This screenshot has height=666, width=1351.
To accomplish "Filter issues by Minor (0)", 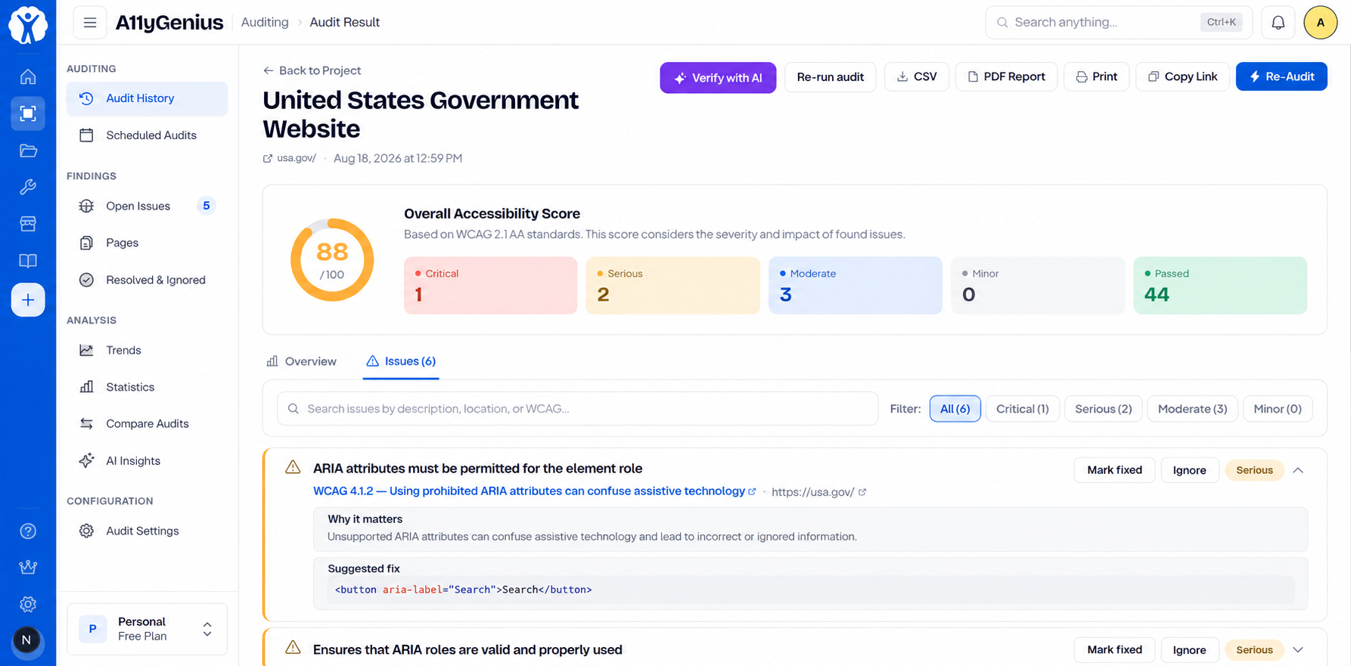I will pos(1278,409).
